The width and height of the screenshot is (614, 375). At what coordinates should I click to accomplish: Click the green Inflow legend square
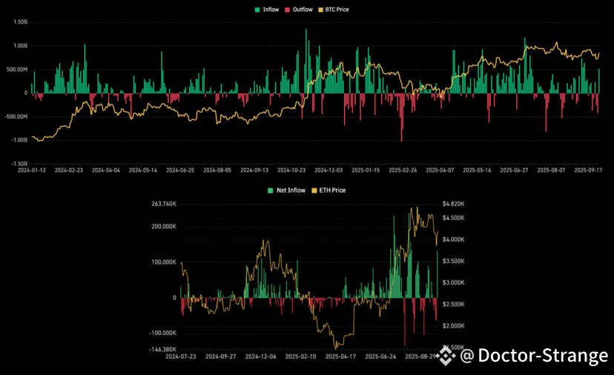tap(257, 10)
